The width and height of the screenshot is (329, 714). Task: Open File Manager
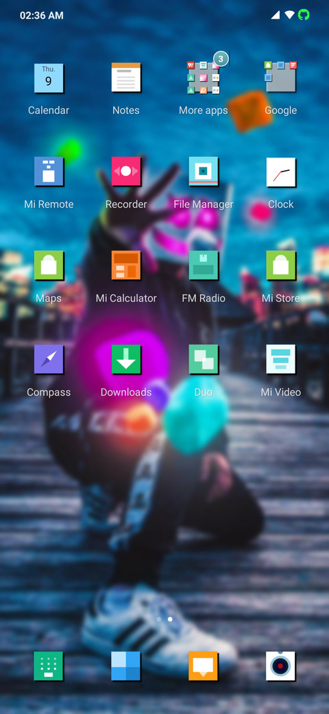pyautogui.click(x=204, y=172)
